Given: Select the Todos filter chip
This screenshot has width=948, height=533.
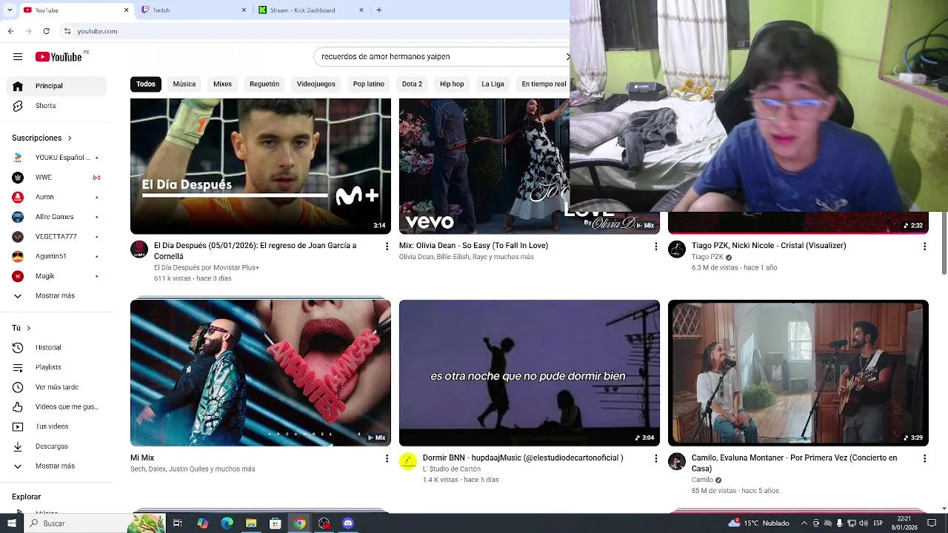Looking at the screenshot, I should click(146, 84).
